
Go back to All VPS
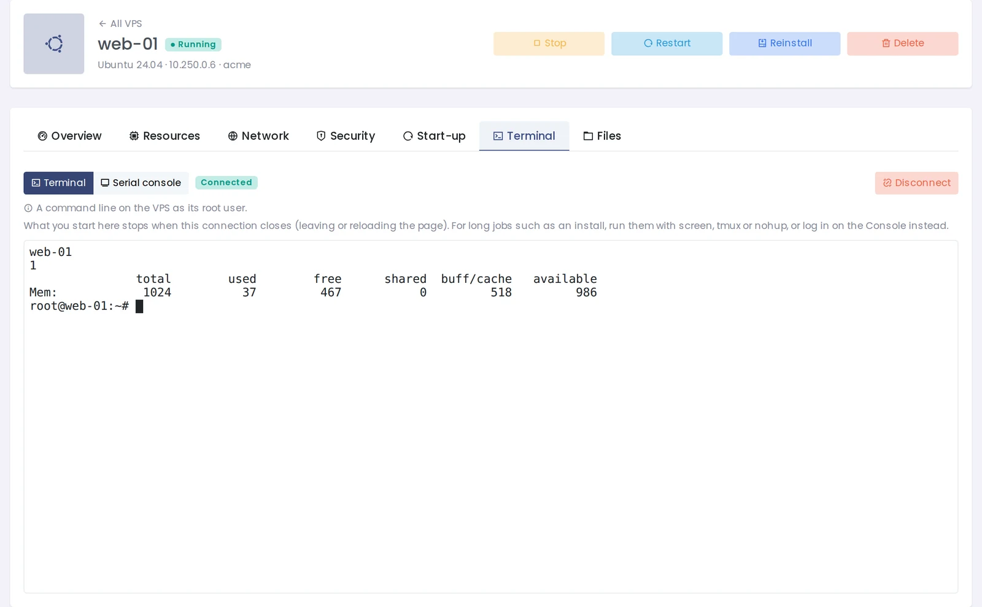(120, 23)
